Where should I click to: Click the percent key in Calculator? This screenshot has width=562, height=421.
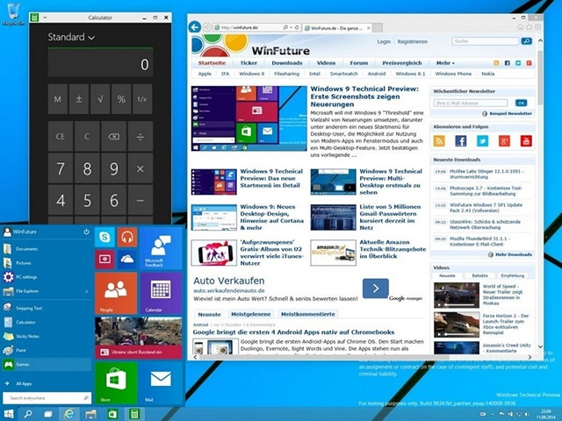pyautogui.click(x=121, y=99)
